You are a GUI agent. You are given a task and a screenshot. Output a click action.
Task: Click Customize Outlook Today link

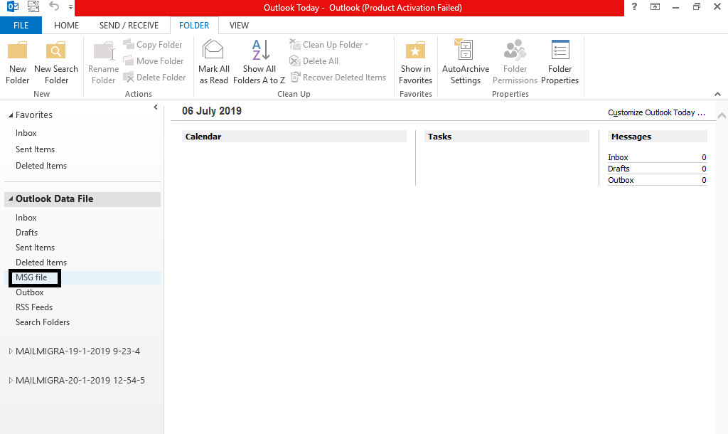pyautogui.click(x=656, y=112)
